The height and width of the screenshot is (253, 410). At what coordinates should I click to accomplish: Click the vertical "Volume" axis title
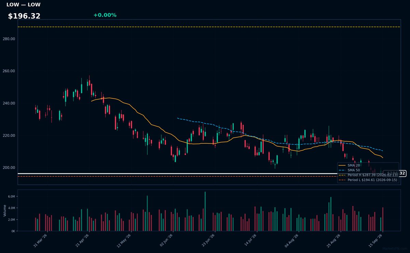pos(4,210)
